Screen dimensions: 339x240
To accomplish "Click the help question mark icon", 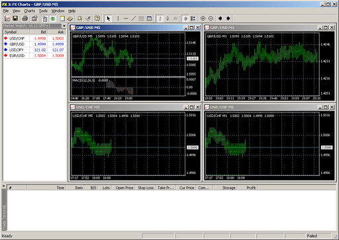I will pyautogui.click(x=97, y=19).
